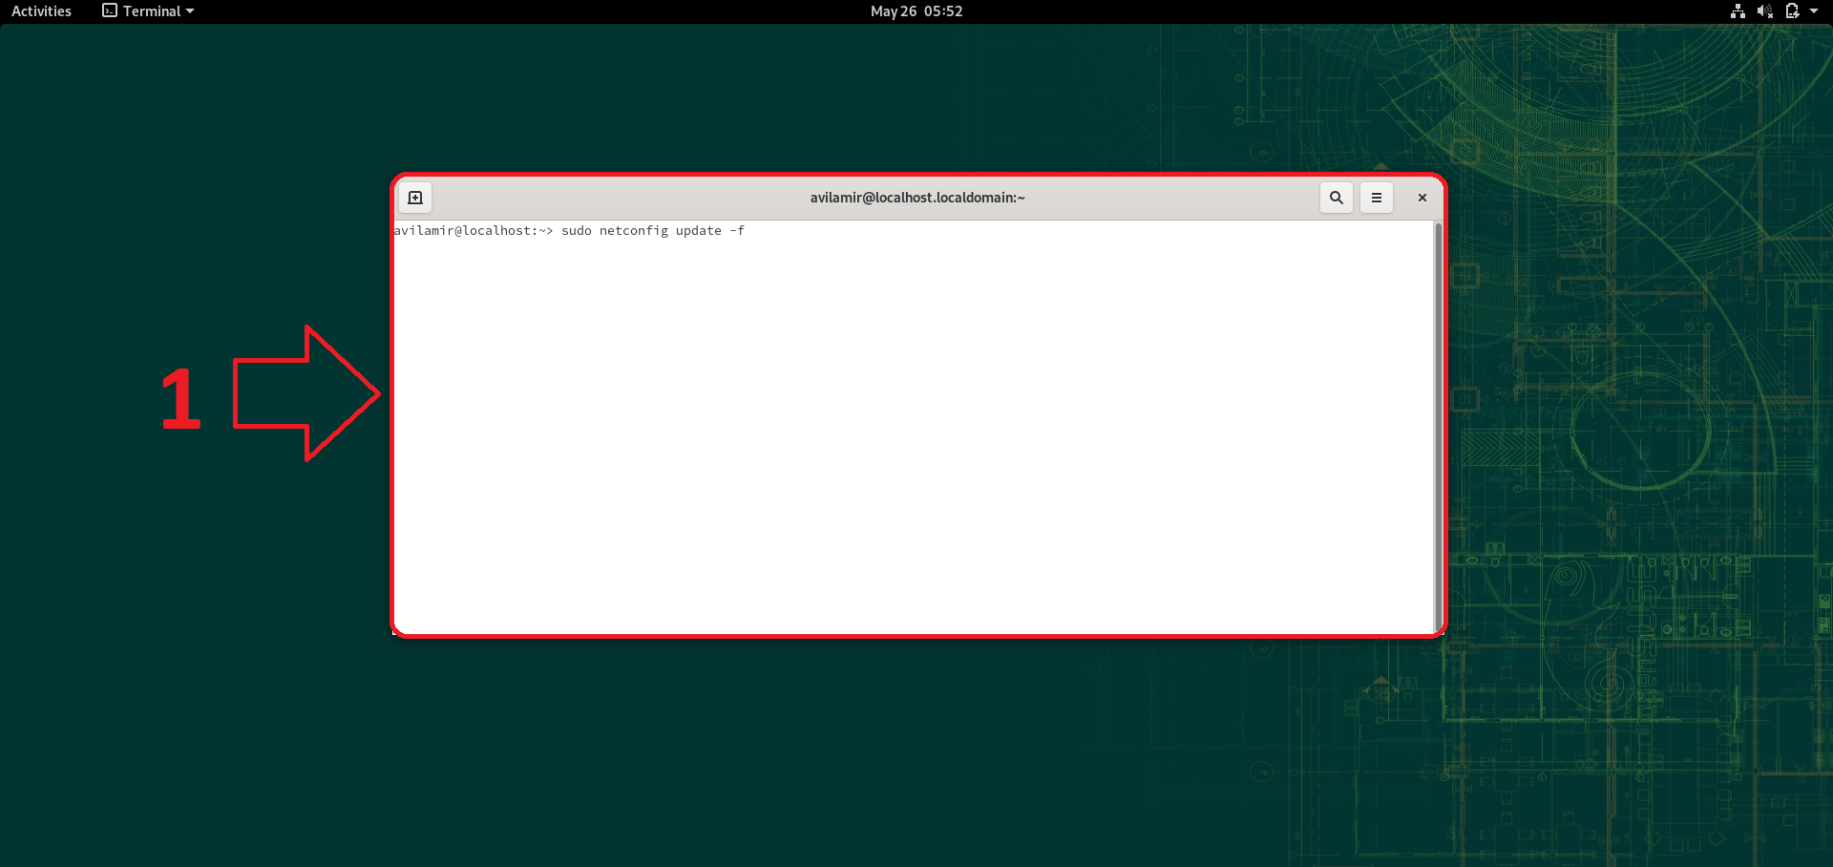This screenshot has width=1833, height=867.
Task: Click the volume speaker icon
Action: pyautogui.click(x=1764, y=11)
